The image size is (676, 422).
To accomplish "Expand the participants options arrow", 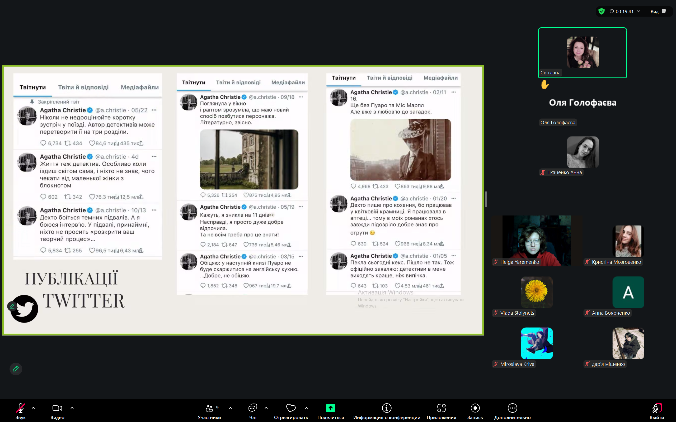I will click(231, 408).
